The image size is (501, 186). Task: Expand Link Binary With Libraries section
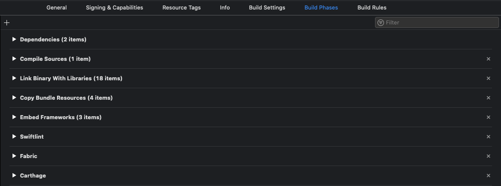[x=14, y=78]
